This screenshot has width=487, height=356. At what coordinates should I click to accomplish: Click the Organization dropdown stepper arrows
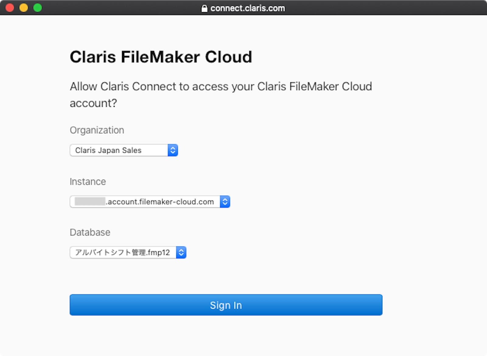click(173, 150)
